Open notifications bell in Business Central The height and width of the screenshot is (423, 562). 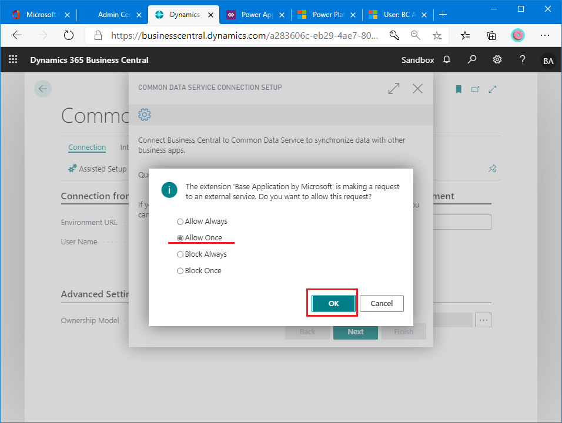coord(447,59)
